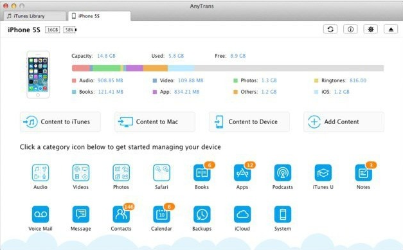Click the iPhone device thumbnail
This screenshot has height=252, width=403.
pyautogui.click(x=38, y=75)
